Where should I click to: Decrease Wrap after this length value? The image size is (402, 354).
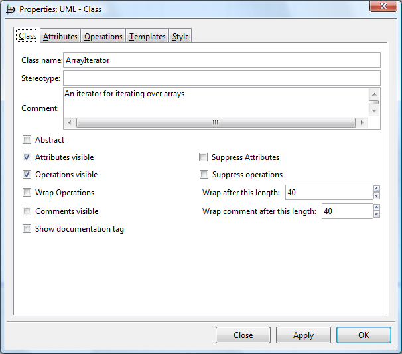[x=376, y=196]
